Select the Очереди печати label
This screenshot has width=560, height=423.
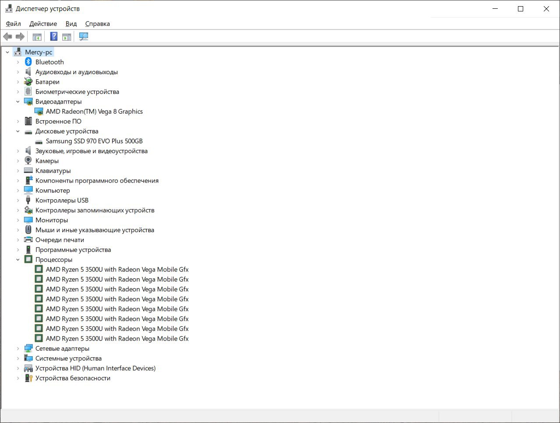60,240
